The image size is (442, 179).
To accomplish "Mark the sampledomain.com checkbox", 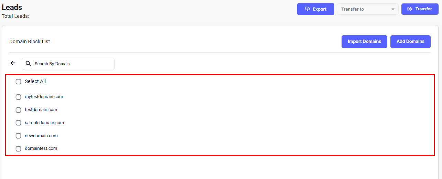I will coord(19,123).
